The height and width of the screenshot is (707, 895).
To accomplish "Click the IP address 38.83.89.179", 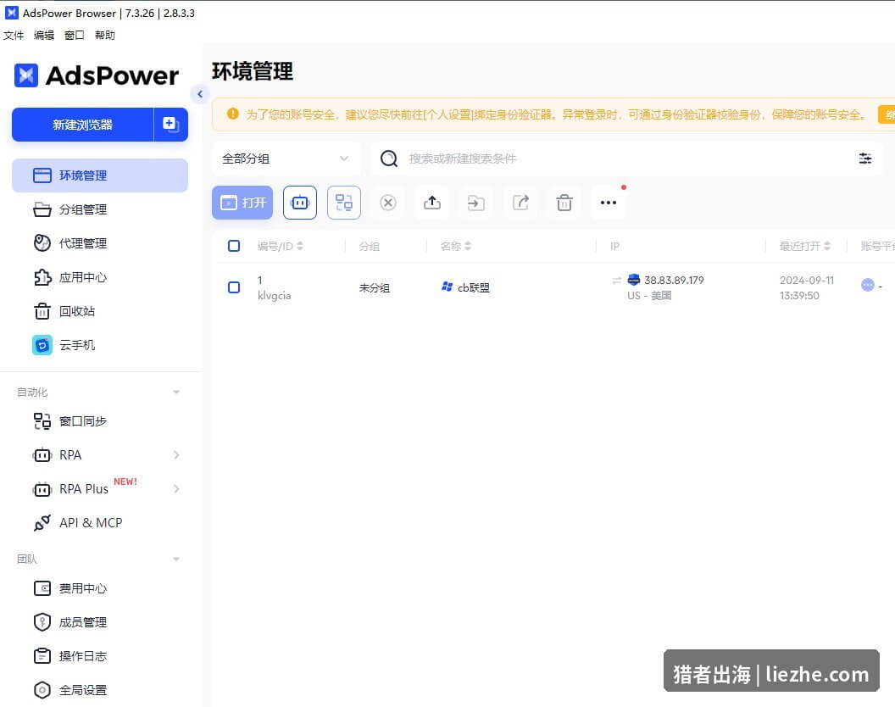I will coord(674,281).
